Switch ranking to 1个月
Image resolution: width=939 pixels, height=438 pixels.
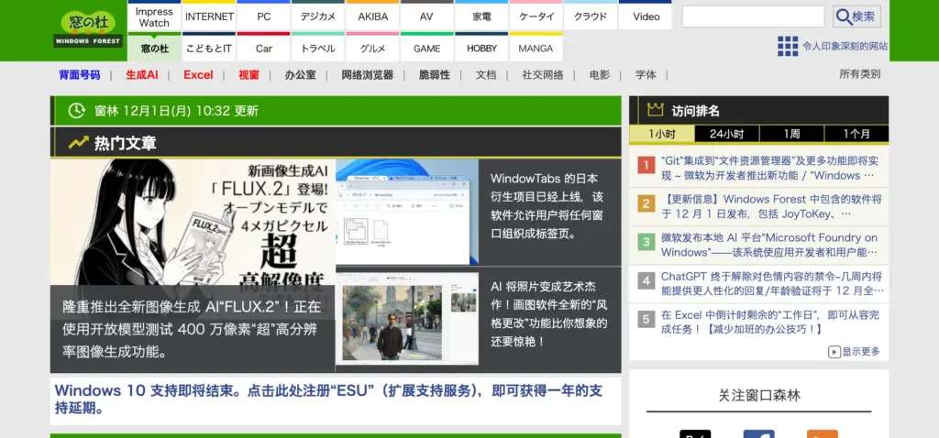pyautogui.click(x=856, y=134)
